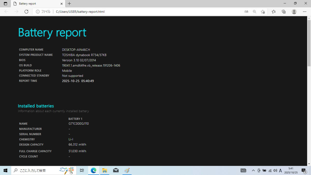The image size is (311, 175).
Task: Select the 66,312 mWh design capacity
Action: (x=77, y=144)
